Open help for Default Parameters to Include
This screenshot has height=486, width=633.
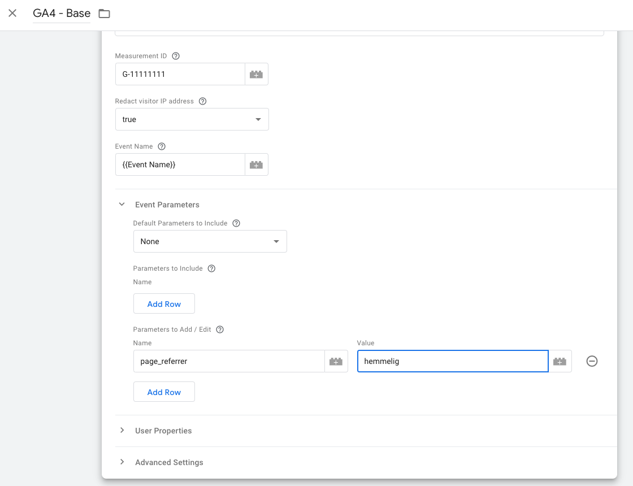click(236, 223)
